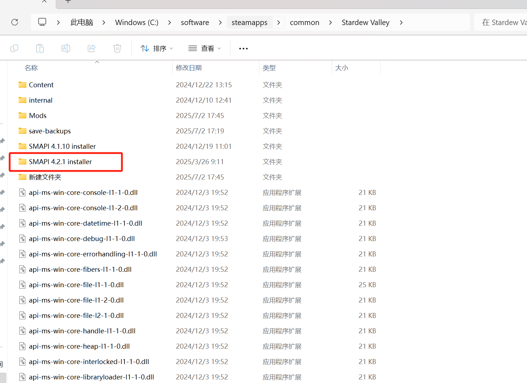Click date 2025/3/26 9:11 cell
527x383 pixels.
200,162
